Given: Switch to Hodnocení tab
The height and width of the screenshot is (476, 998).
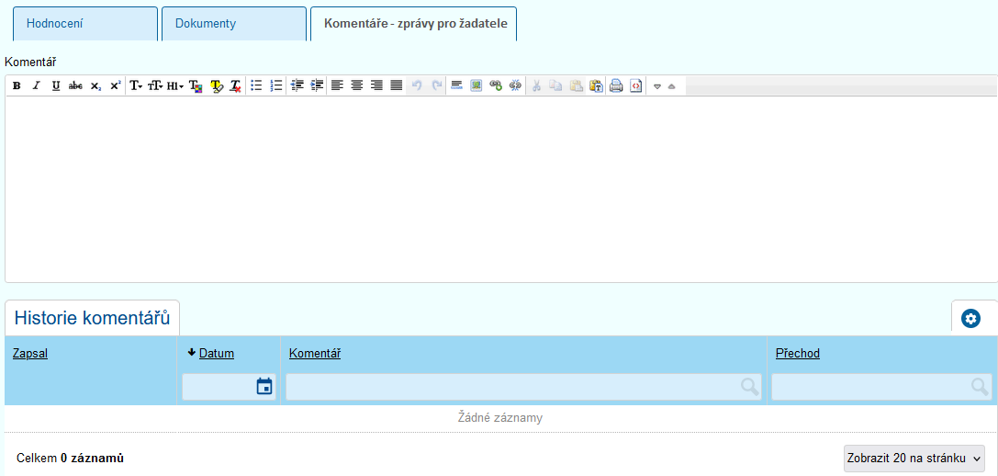Looking at the screenshot, I should pos(85,24).
